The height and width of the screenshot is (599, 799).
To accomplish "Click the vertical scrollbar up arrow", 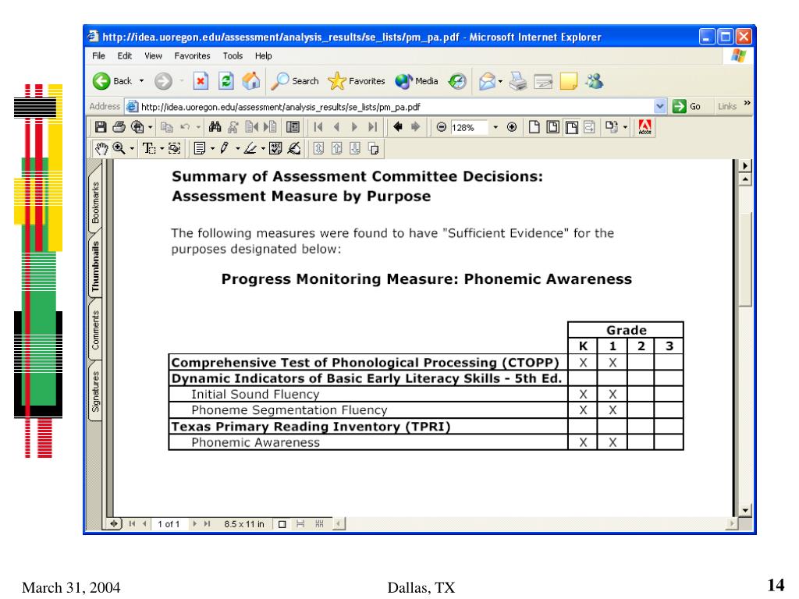I will [x=745, y=179].
